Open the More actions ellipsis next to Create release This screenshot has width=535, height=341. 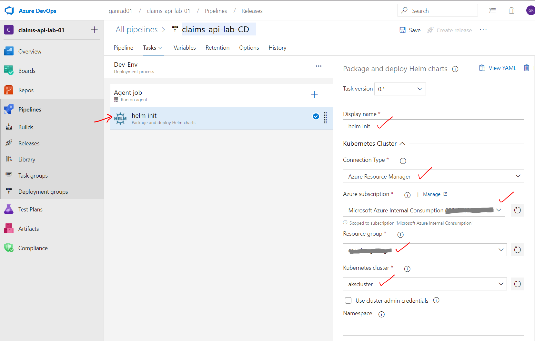483,30
